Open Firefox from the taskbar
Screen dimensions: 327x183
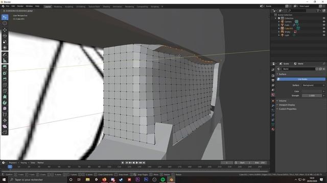pos(104,179)
